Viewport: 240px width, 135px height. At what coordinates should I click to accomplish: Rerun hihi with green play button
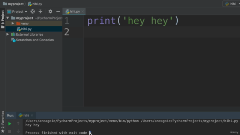[10, 124]
